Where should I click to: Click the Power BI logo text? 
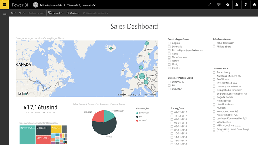tap(20, 5)
